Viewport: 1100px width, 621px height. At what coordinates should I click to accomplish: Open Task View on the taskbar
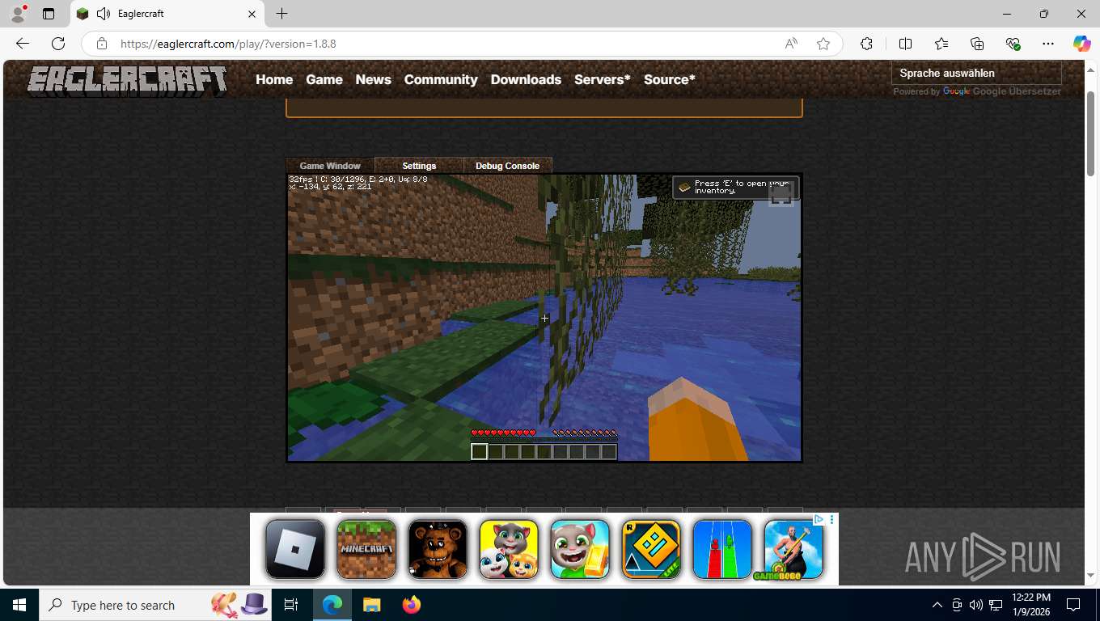click(291, 605)
